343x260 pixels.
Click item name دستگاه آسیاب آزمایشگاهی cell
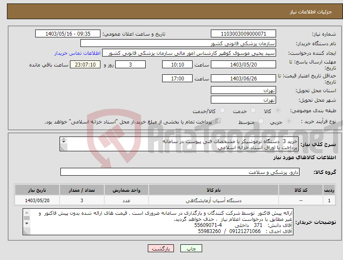click(x=213, y=200)
